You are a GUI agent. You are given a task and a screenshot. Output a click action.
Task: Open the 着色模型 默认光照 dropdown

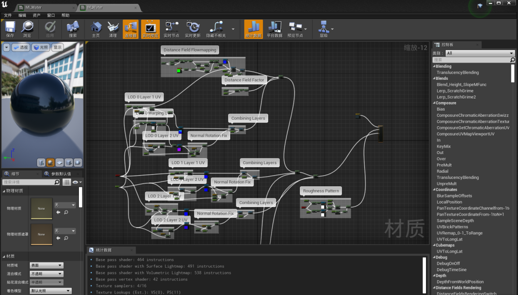pyautogui.click(x=50, y=291)
